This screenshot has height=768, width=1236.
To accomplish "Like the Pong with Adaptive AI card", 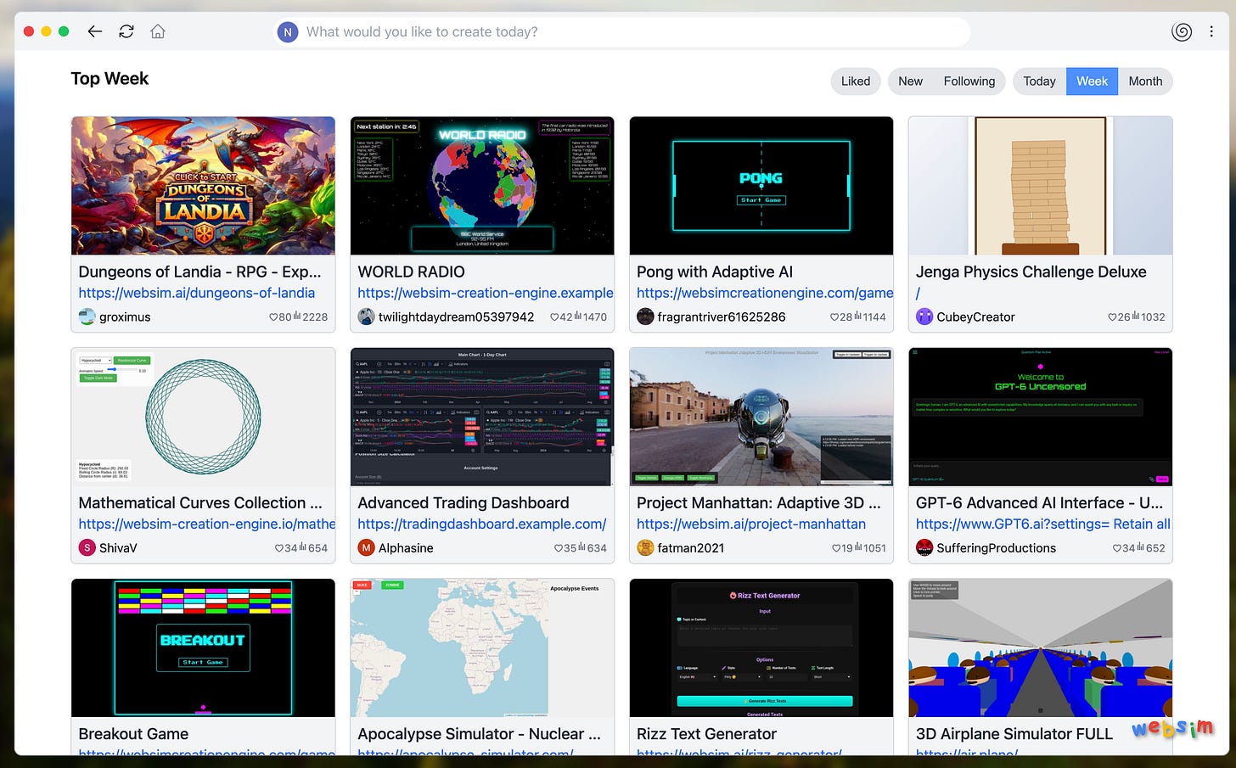I will [834, 317].
